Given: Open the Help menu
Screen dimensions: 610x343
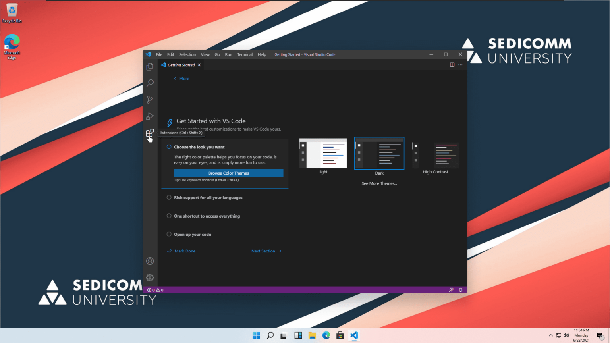Looking at the screenshot, I should tap(262, 54).
